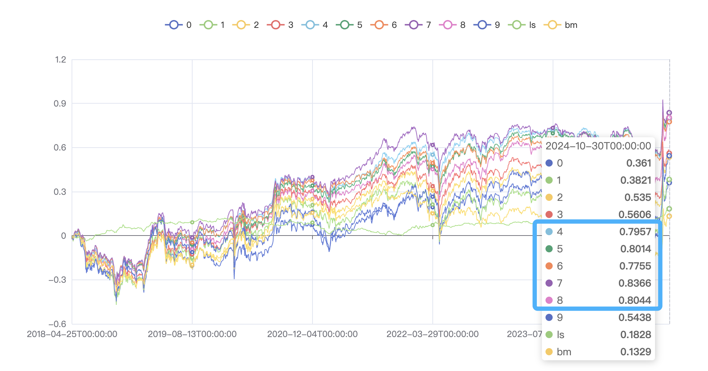Click the pink series 8 legend marker

point(448,25)
